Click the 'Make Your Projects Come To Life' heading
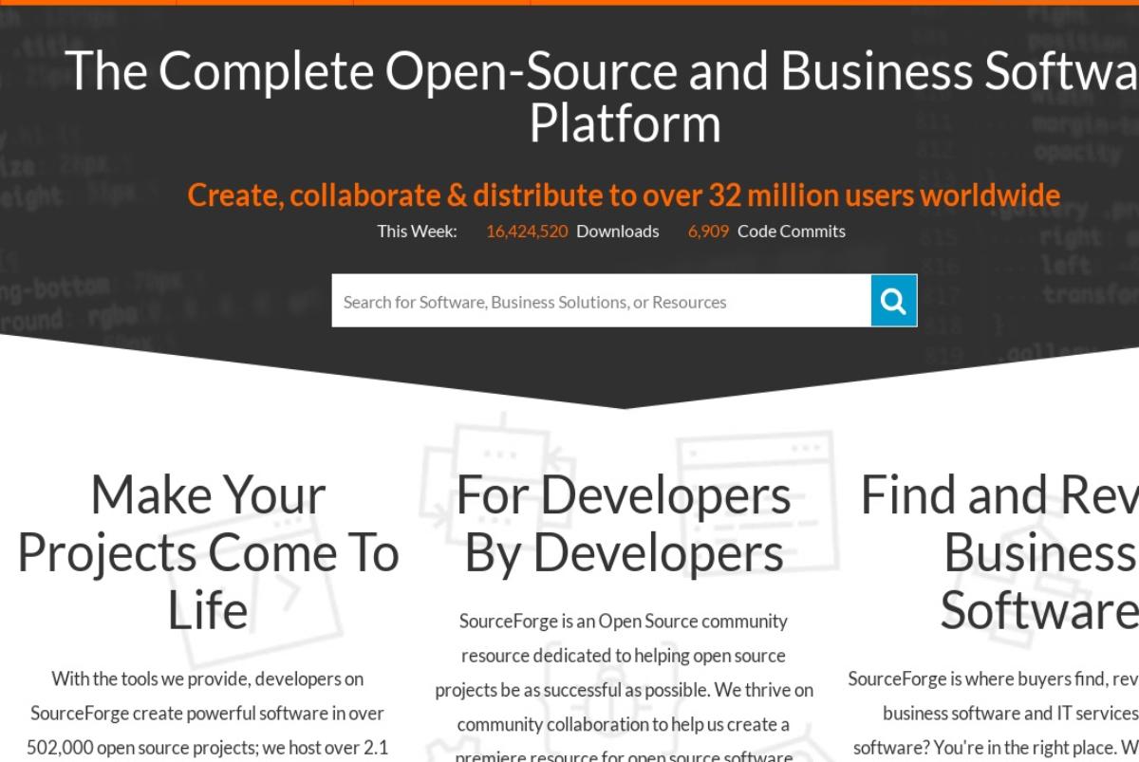1139x762 pixels. [x=208, y=552]
